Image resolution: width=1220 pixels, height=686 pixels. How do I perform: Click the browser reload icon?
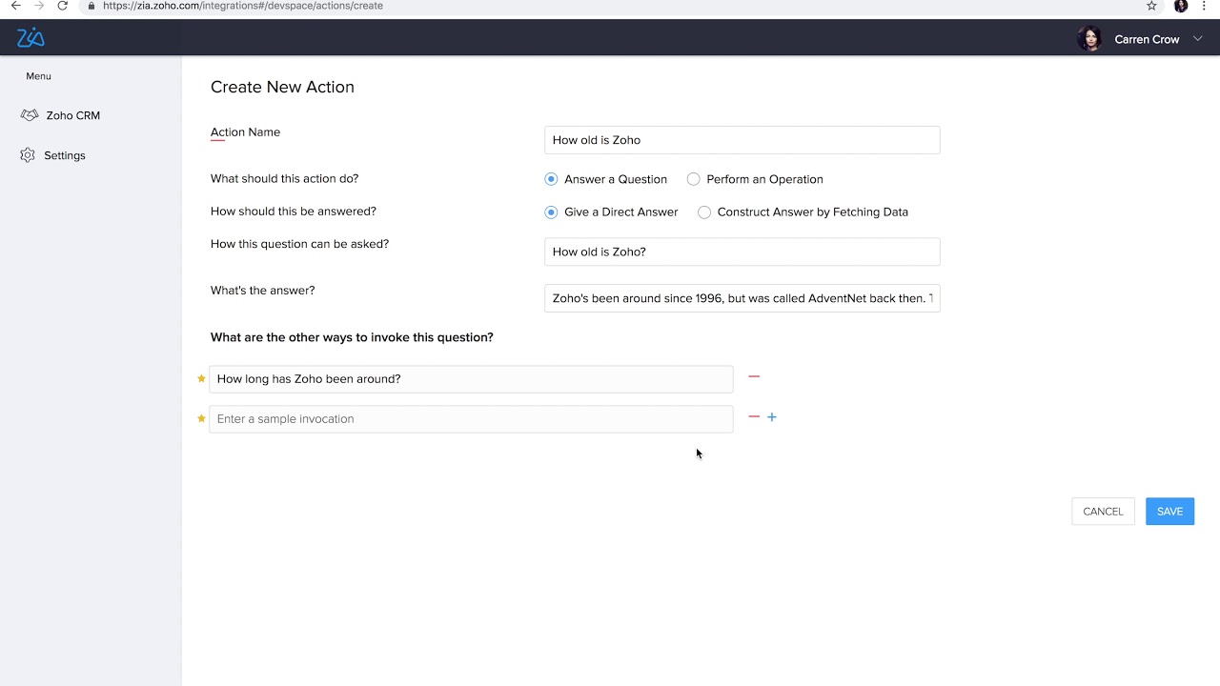[x=63, y=6]
